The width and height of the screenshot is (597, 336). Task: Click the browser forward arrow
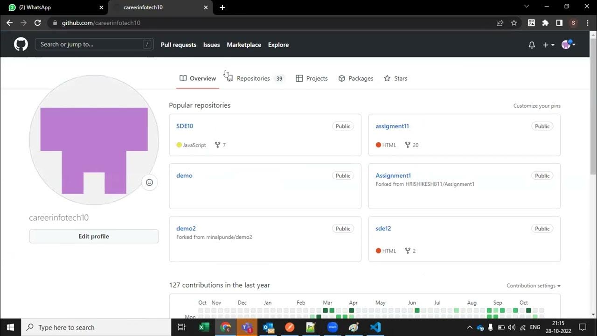tap(23, 22)
